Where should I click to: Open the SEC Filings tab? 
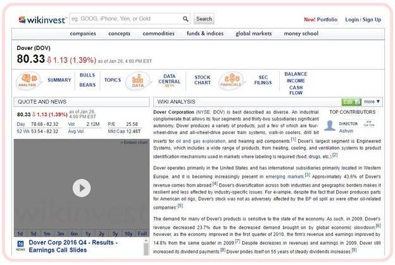(x=263, y=80)
